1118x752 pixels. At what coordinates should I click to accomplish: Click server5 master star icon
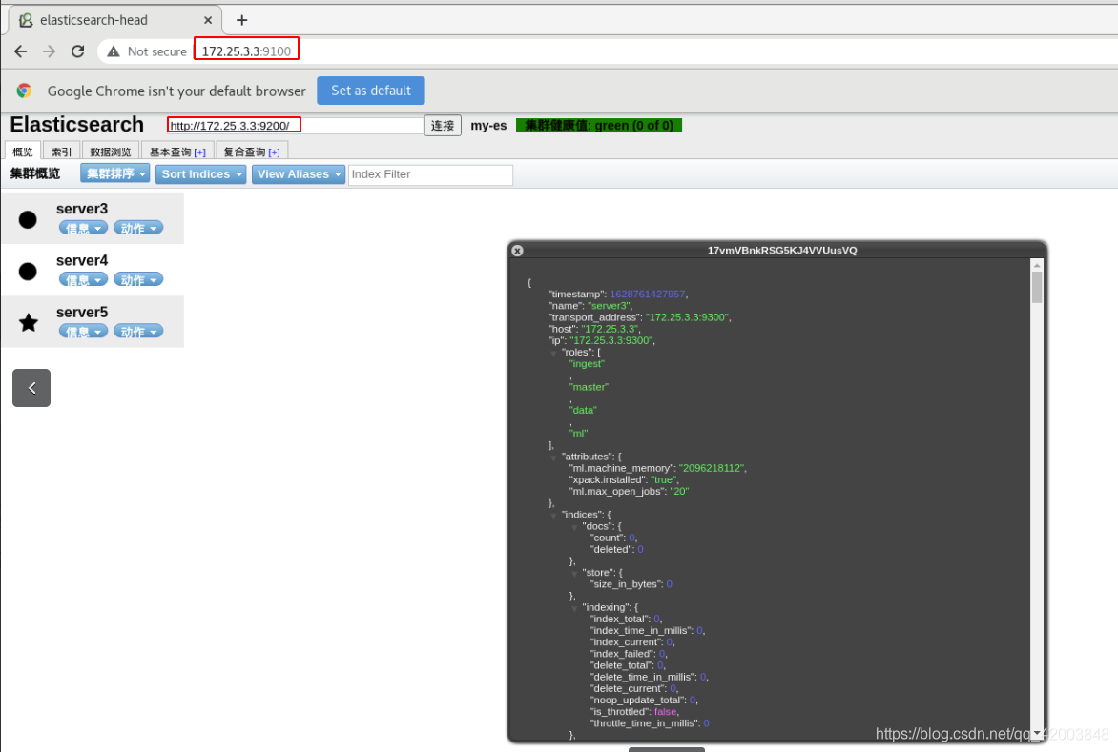29,322
